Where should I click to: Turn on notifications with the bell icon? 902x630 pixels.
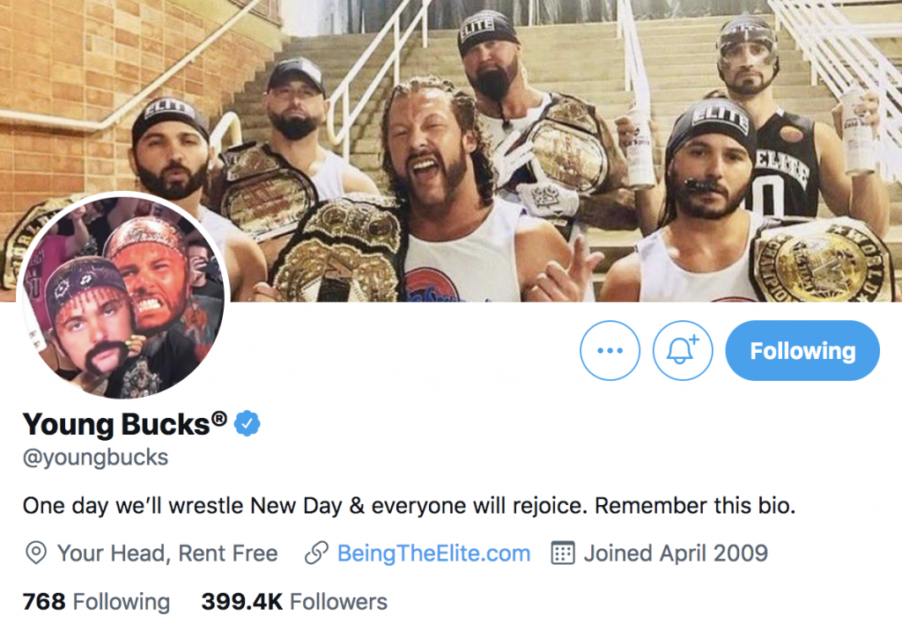pos(682,350)
